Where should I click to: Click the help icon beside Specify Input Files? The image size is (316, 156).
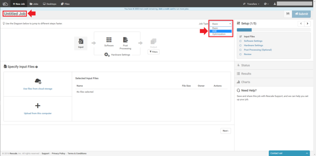(36, 67)
